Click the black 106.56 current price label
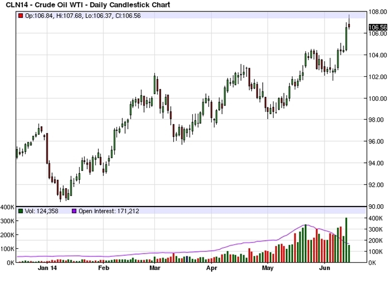390x285 pixels. click(x=378, y=27)
